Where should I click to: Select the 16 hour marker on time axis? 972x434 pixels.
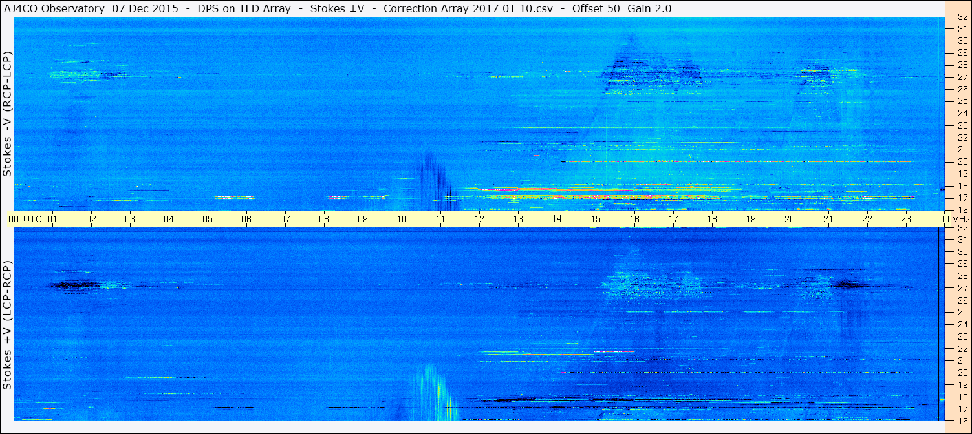point(634,219)
